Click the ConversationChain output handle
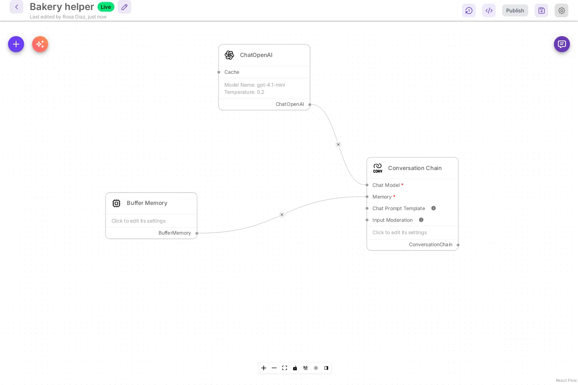This screenshot has height=385, width=578. 458,245
